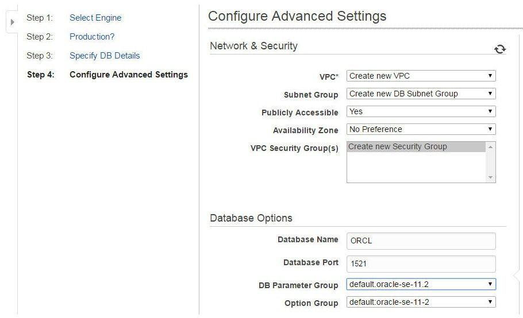
Task: Click into the Database Port field
Action: 421,263
